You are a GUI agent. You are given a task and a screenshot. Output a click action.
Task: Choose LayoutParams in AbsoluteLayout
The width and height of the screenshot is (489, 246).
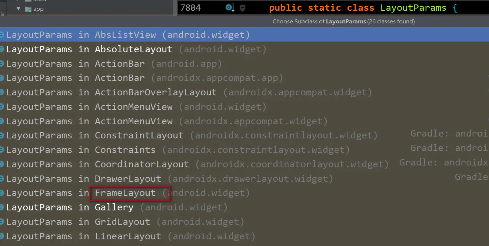[x=133, y=49]
